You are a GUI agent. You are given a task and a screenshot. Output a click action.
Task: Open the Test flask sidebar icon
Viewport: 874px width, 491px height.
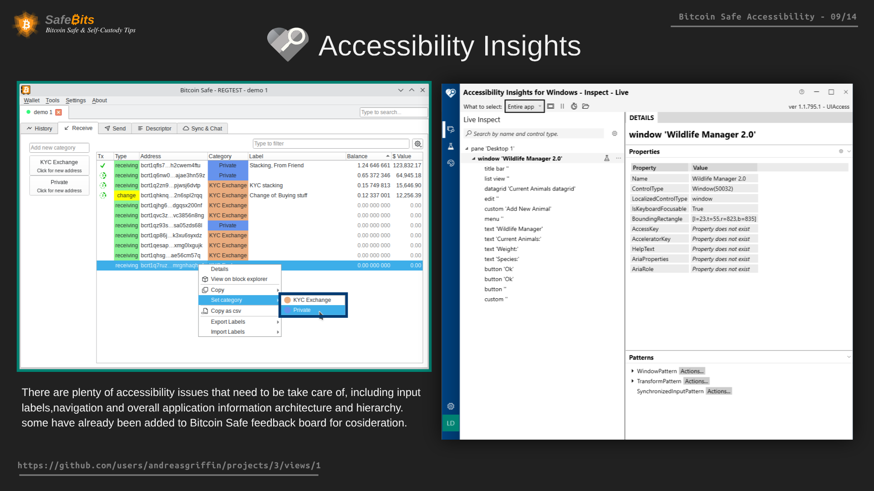coord(451,146)
